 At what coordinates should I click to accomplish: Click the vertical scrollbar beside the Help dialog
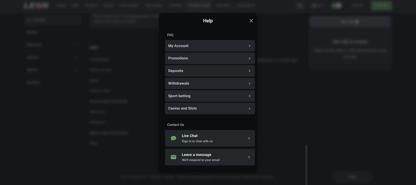pos(306,165)
